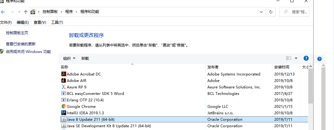Open the 文件(F) menu

pos(6,22)
